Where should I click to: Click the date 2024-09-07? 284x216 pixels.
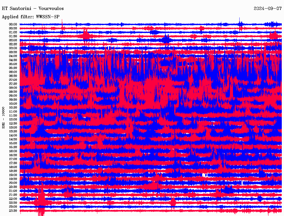268,9
